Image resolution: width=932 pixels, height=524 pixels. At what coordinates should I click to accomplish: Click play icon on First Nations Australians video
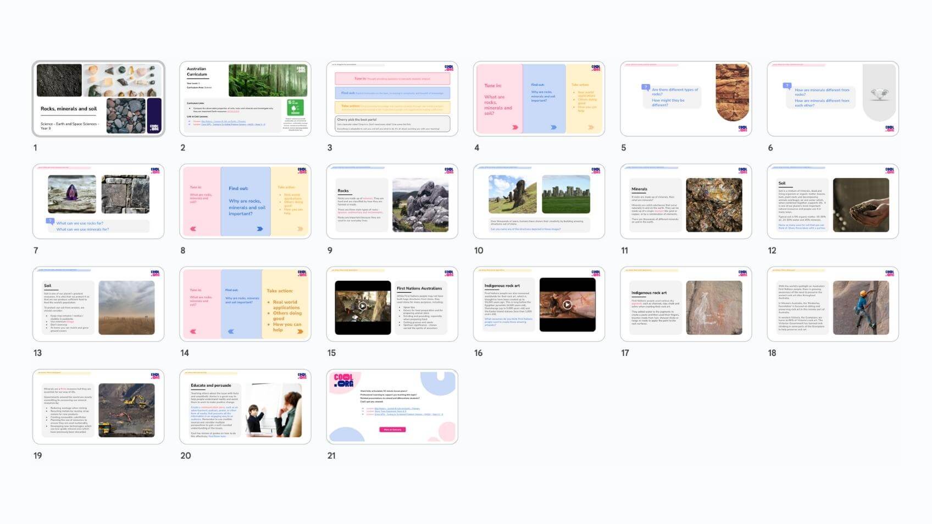pyautogui.click(x=363, y=306)
